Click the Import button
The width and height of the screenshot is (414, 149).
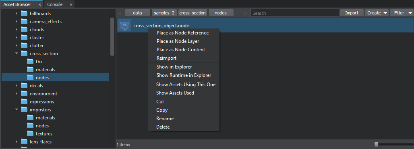pyautogui.click(x=352, y=13)
